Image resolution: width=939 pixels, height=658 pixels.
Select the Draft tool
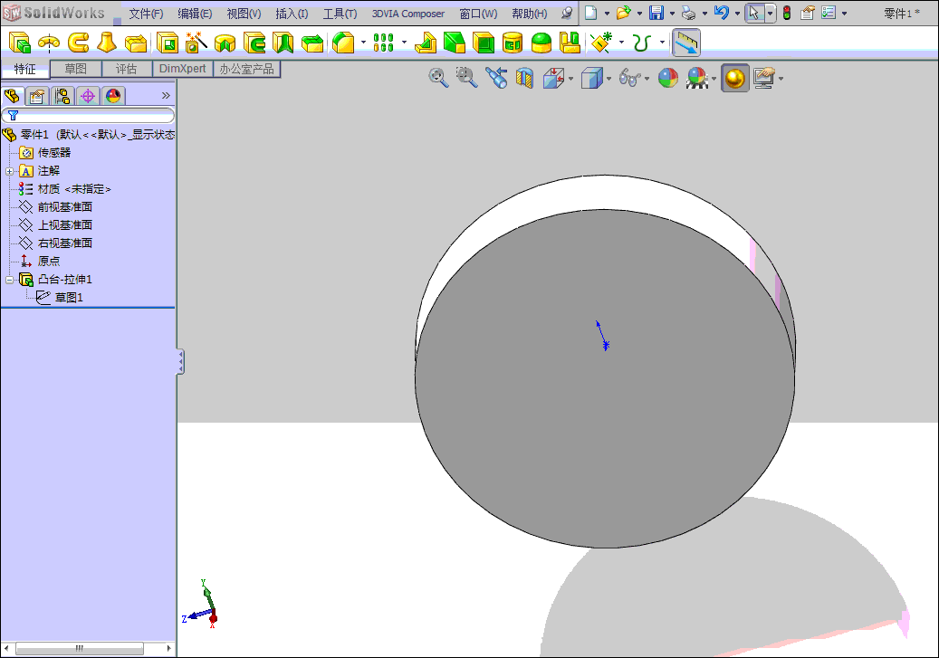point(455,43)
